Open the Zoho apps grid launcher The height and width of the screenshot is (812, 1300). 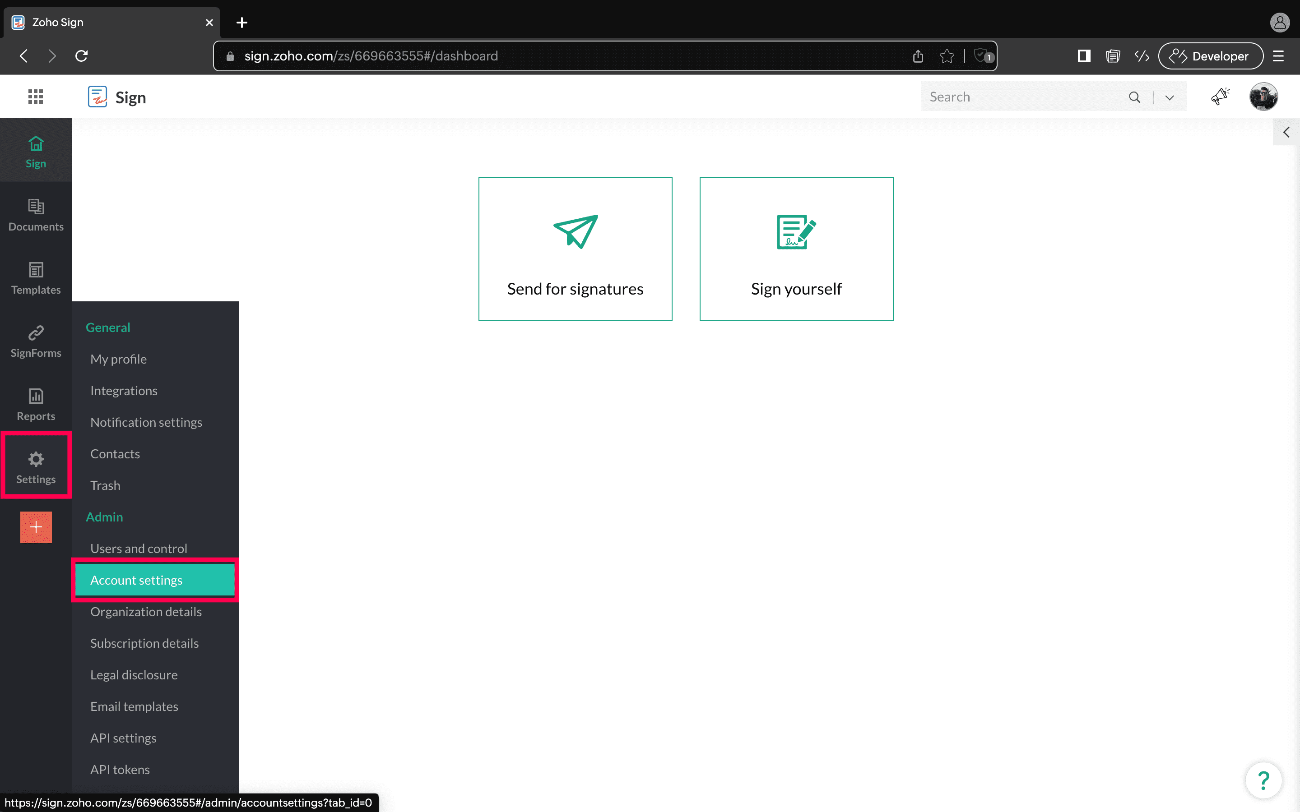click(36, 97)
